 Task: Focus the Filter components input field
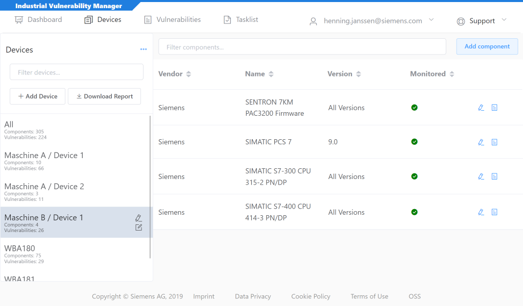pyautogui.click(x=302, y=46)
